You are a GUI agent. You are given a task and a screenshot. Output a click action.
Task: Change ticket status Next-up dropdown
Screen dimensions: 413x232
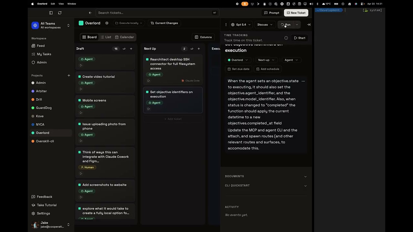click(266, 60)
